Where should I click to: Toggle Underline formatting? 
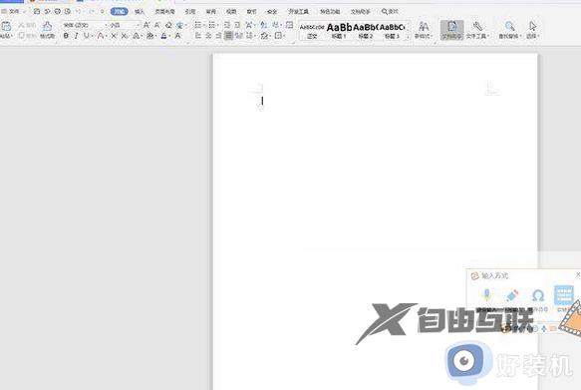[87, 36]
